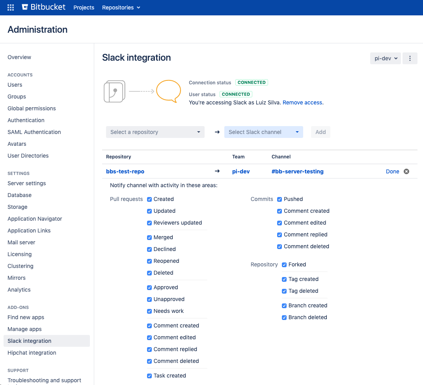Toggle pull request Comment edited checkbox
The image size is (423, 385).
click(x=149, y=338)
